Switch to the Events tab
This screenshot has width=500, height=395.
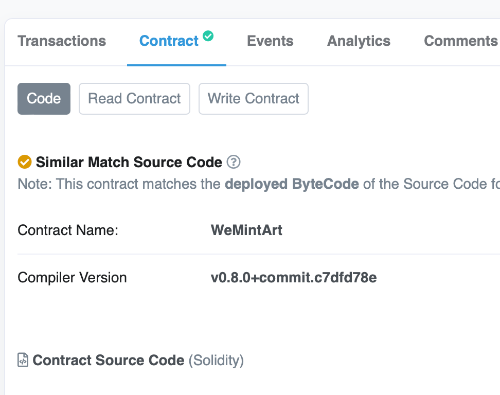click(270, 41)
